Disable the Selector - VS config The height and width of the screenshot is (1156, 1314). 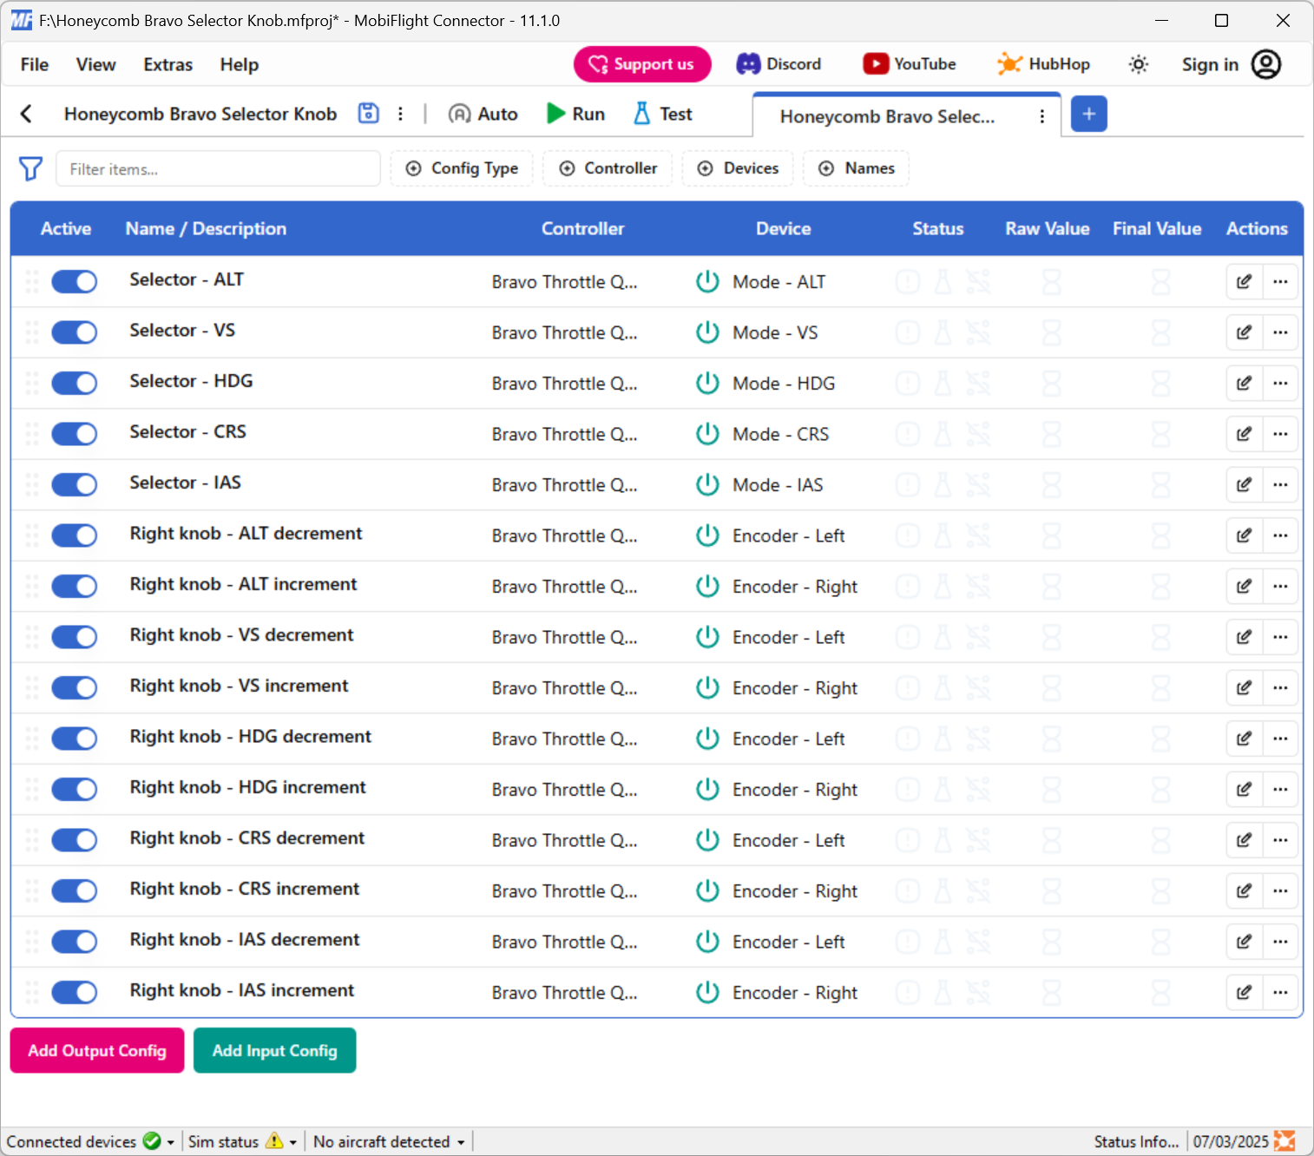74,332
